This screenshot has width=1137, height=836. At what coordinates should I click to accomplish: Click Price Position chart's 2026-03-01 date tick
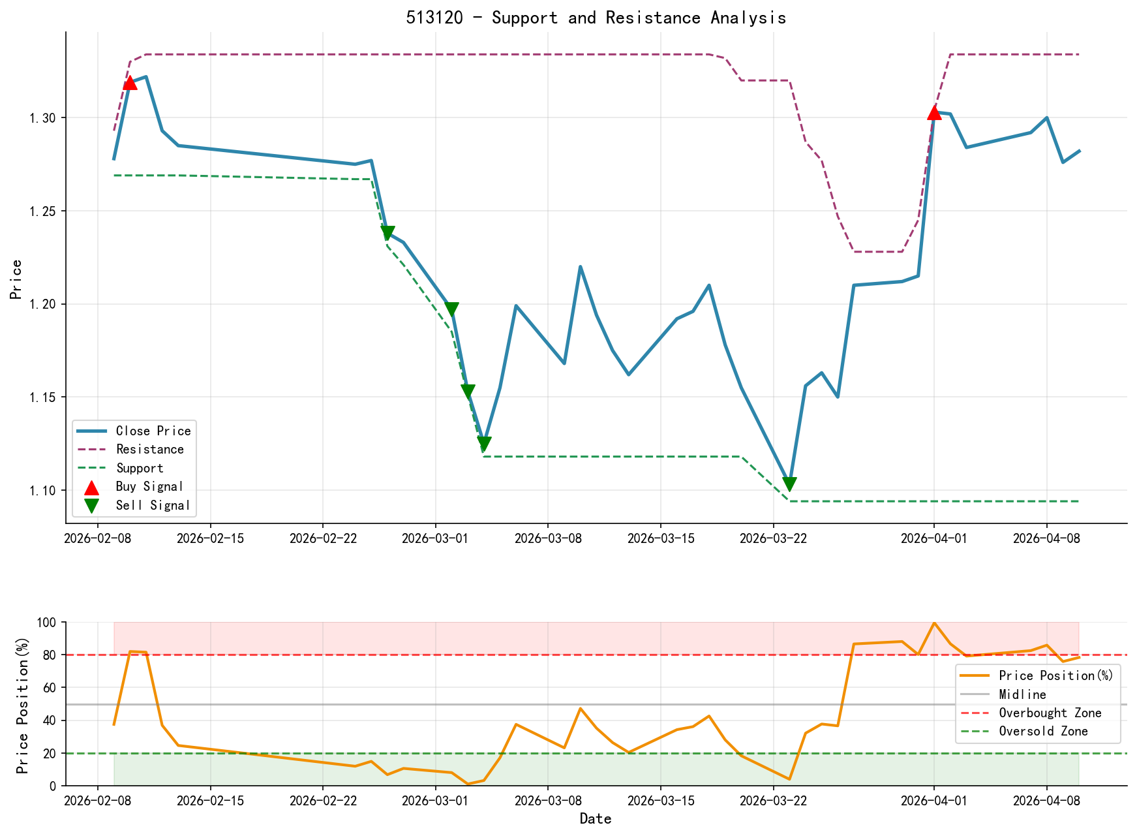pyautogui.click(x=435, y=801)
